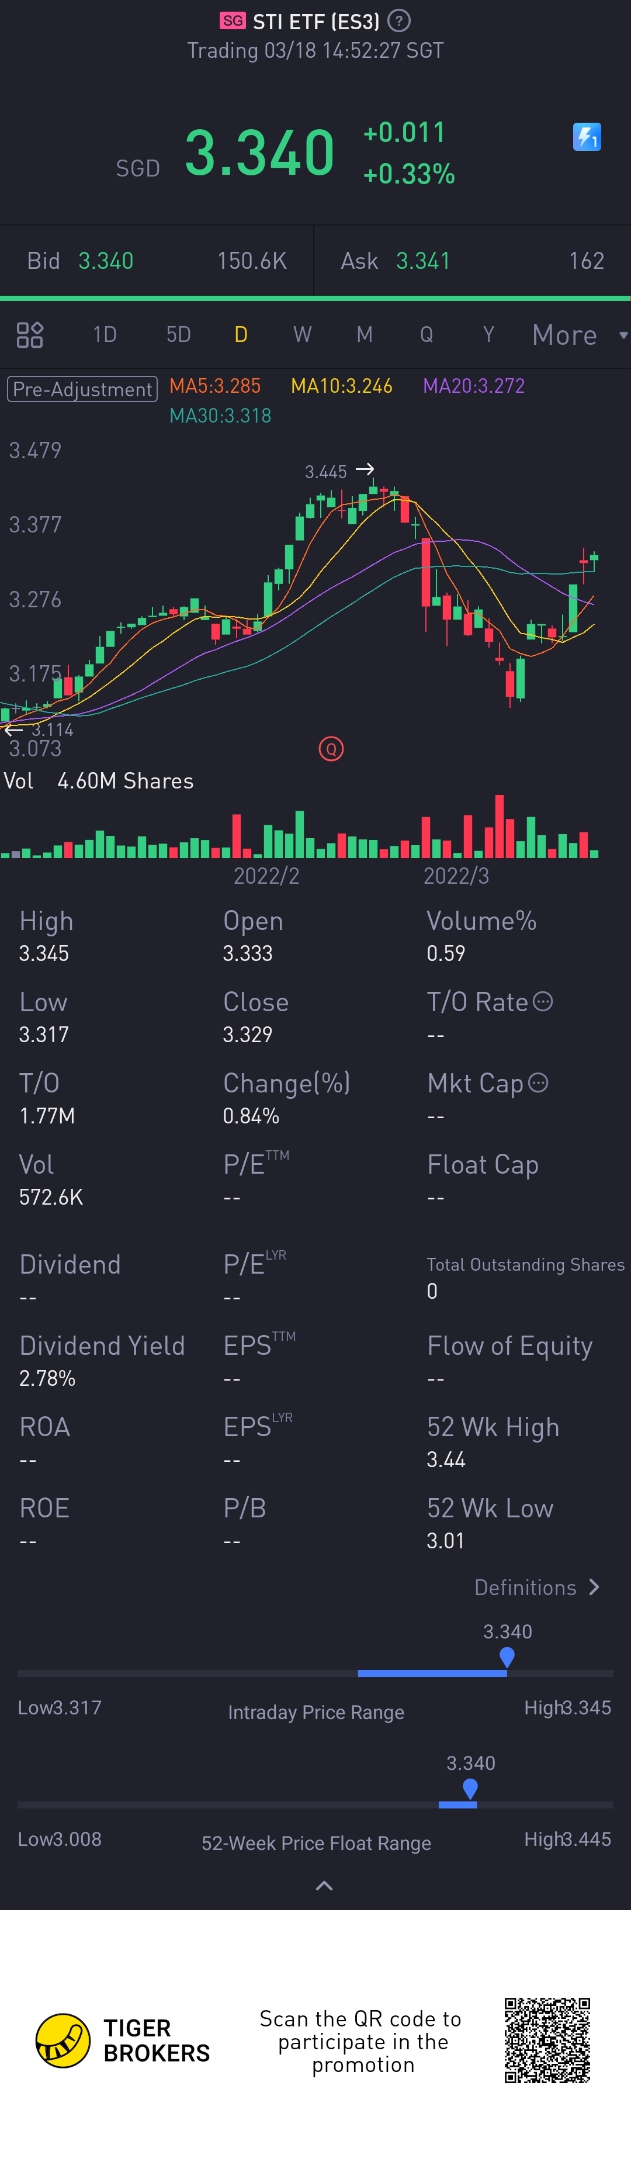The width and height of the screenshot is (631, 2172).
Task: Open the lightning quick trade icon
Action: (x=587, y=137)
